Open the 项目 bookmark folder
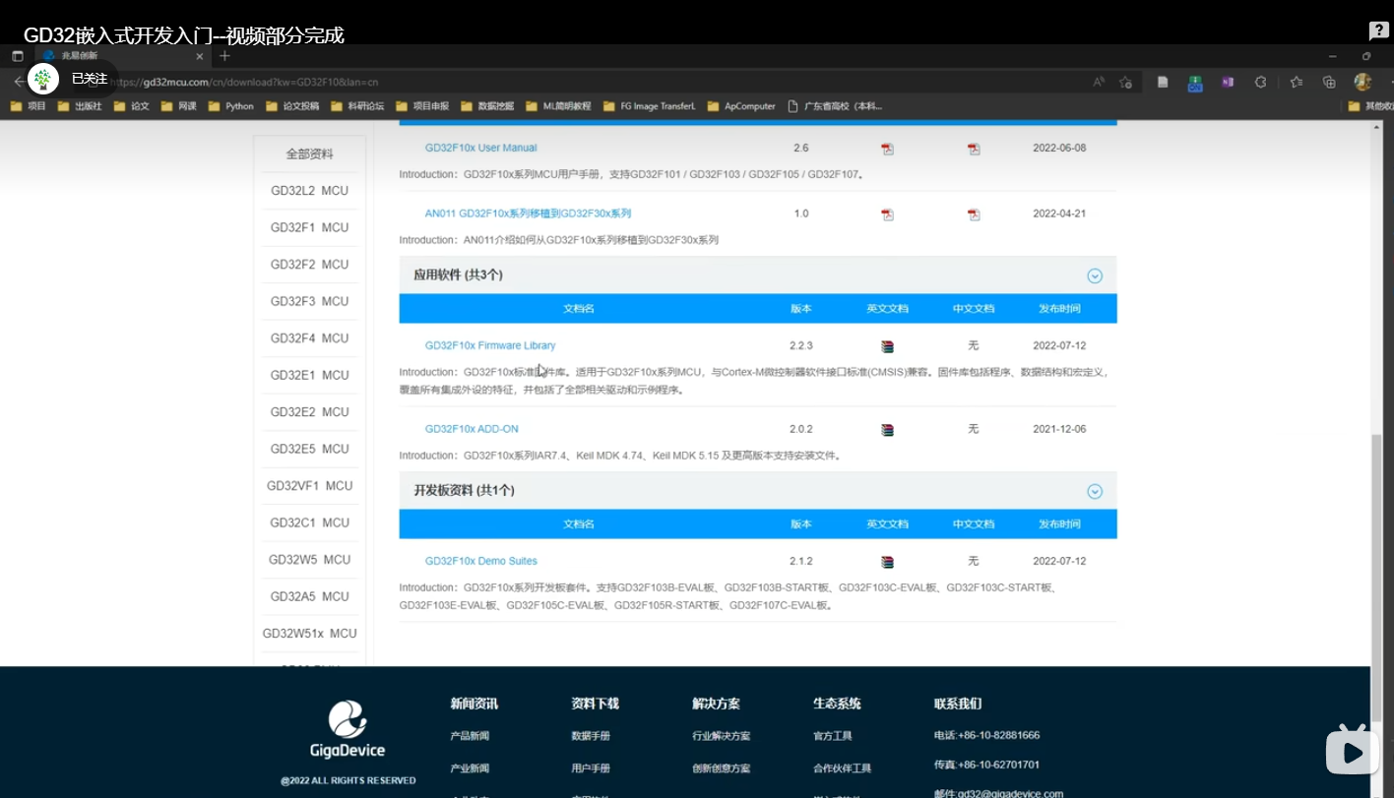 click(x=29, y=106)
